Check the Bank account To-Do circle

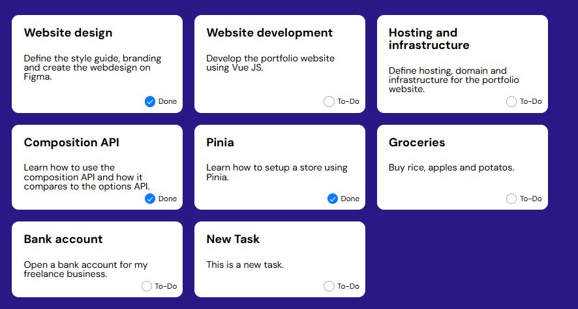coord(147,286)
